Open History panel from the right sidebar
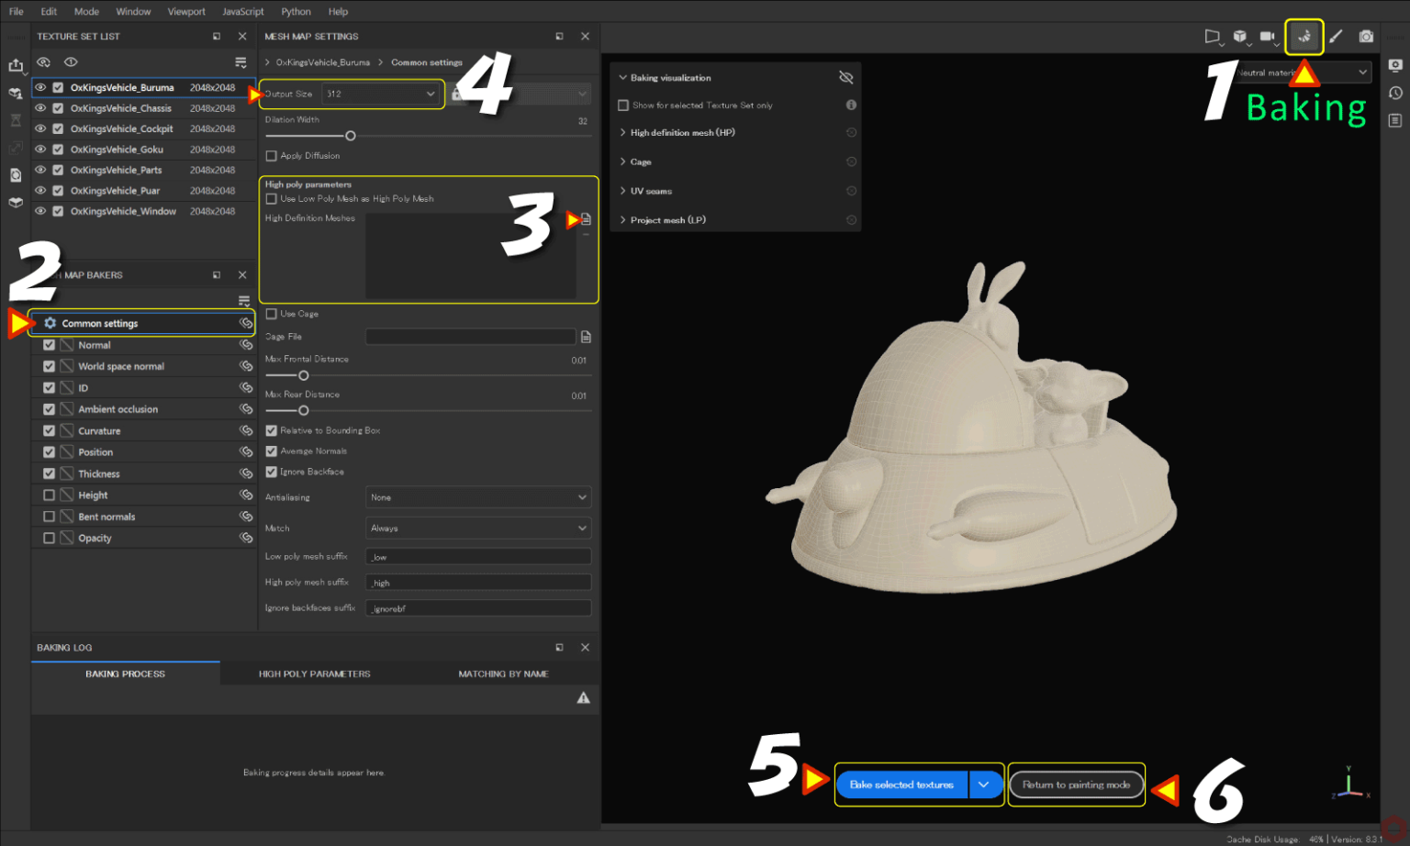This screenshot has height=846, width=1410. click(1396, 93)
